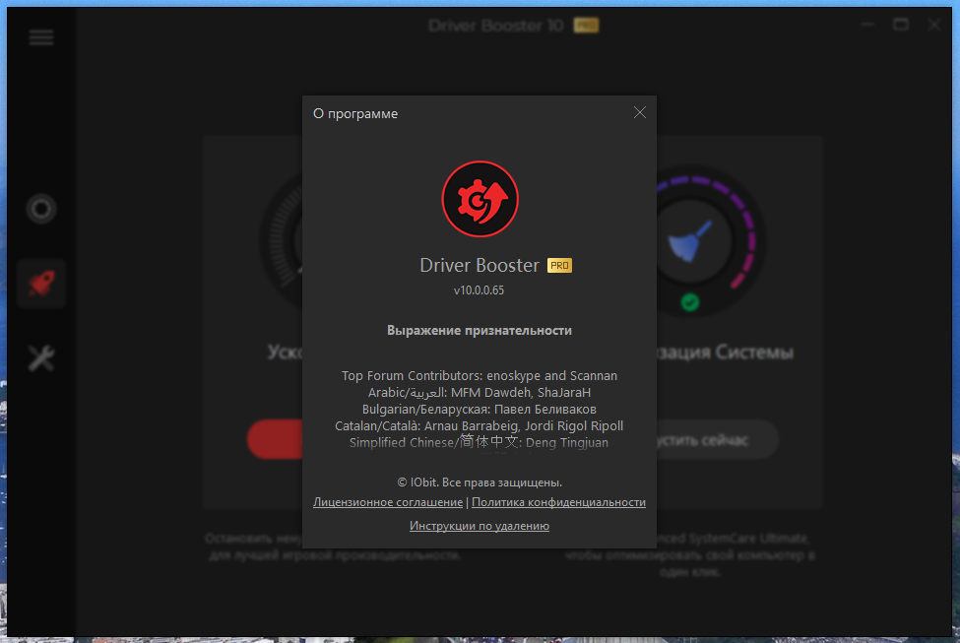Click the Bulgarian translator Павел Беливаков line
Screen dimensions: 960x643
click(x=480, y=409)
